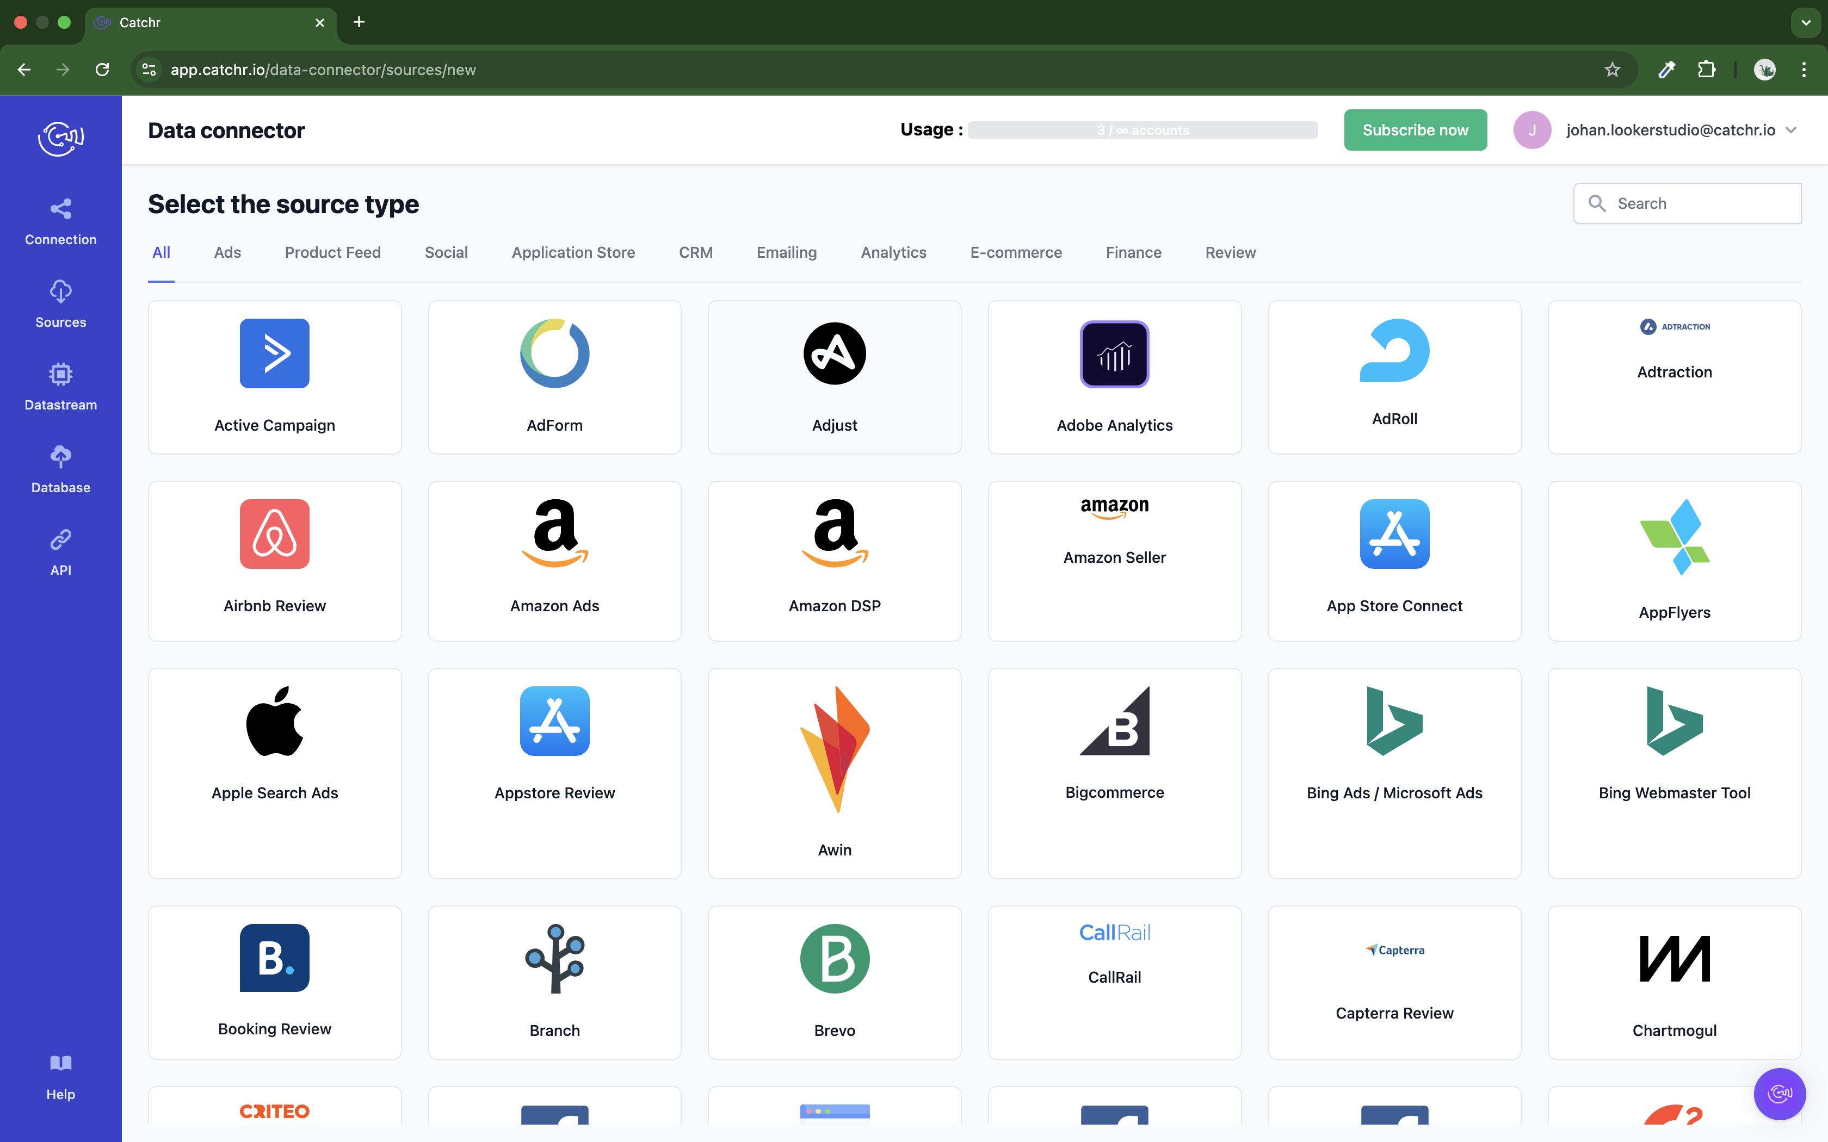The width and height of the screenshot is (1828, 1142).
Task: Pick the Adjust source logo
Action: (835, 353)
